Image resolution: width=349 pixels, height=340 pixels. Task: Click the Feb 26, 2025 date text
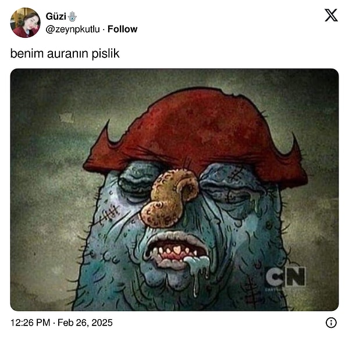85,323
